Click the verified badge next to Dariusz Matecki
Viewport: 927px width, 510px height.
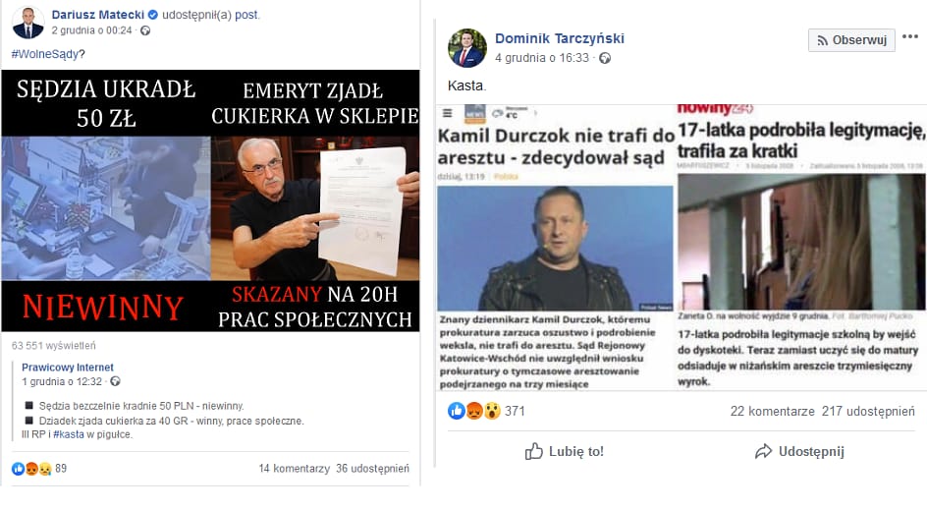coord(152,15)
